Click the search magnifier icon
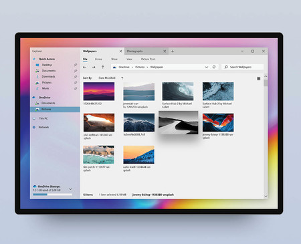Screen dimensions: 301x244 click(x=226, y=67)
